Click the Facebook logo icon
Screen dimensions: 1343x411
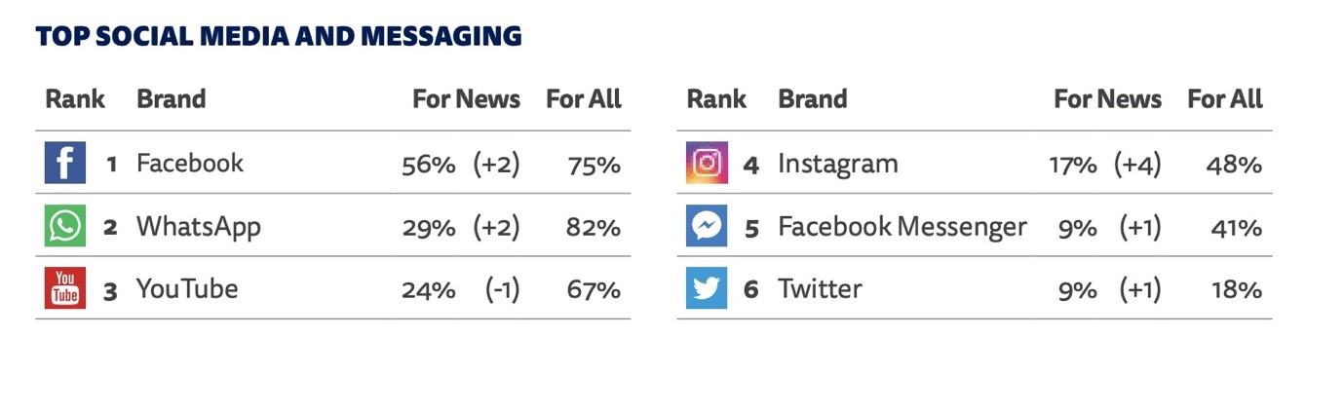point(65,163)
